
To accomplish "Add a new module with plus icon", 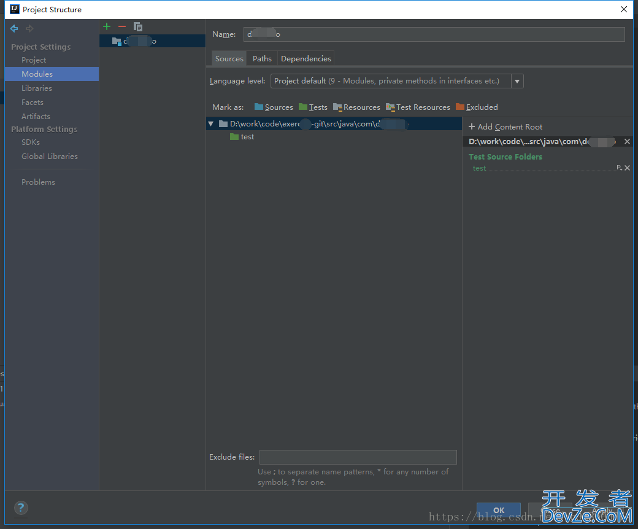I will (x=107, y=27).
